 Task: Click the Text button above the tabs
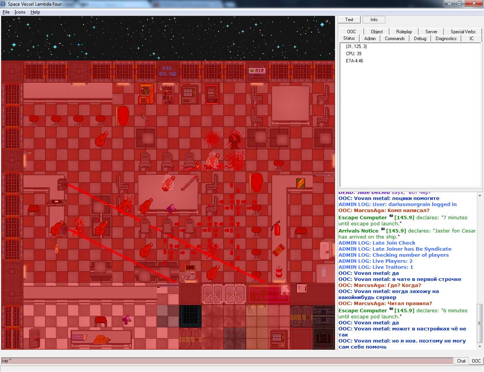tap(349, 20)
